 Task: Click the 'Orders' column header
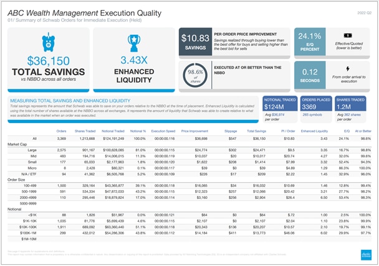pyautogui.click(x=61, y=131)
